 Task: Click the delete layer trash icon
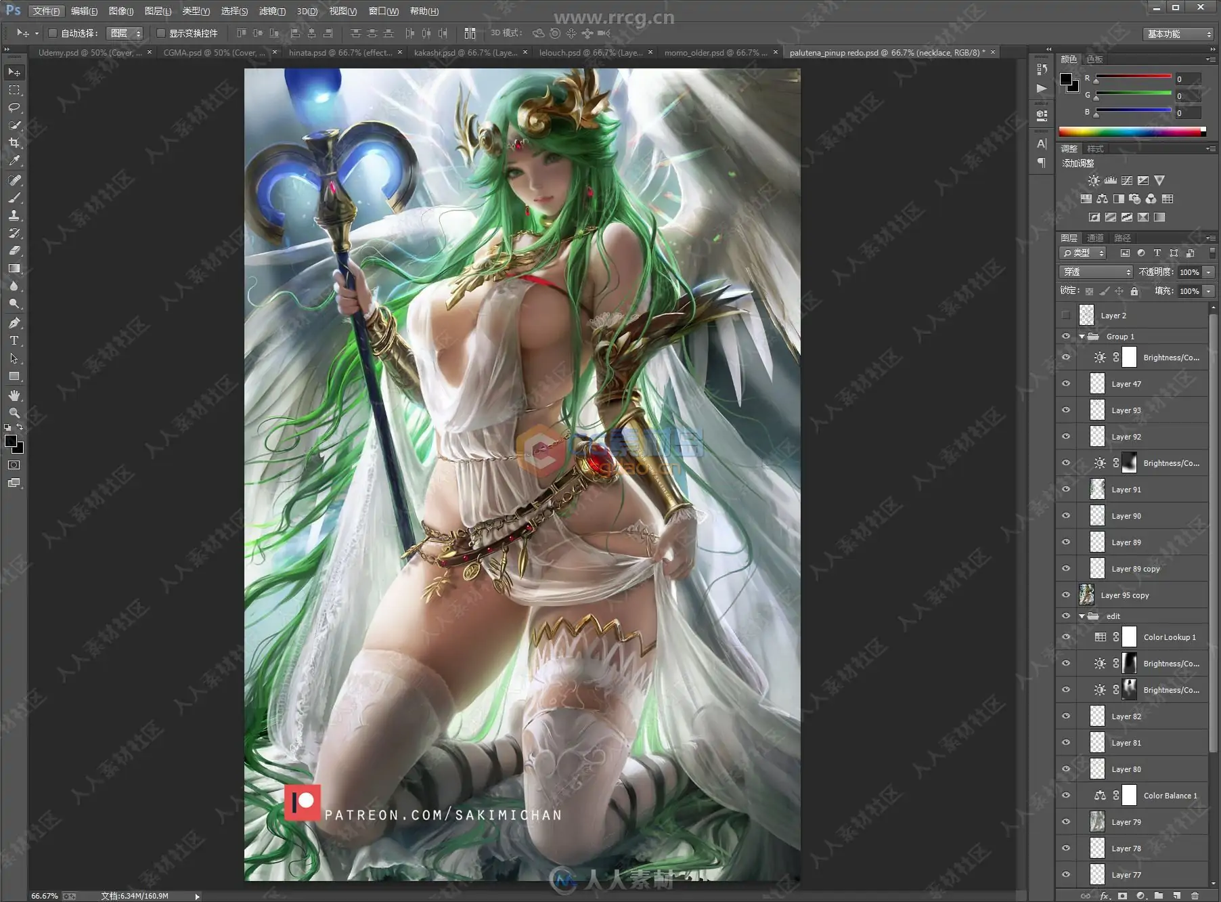[1195, 895]
